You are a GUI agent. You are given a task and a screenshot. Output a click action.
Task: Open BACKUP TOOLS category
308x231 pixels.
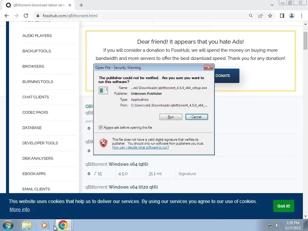coord(37,51)
